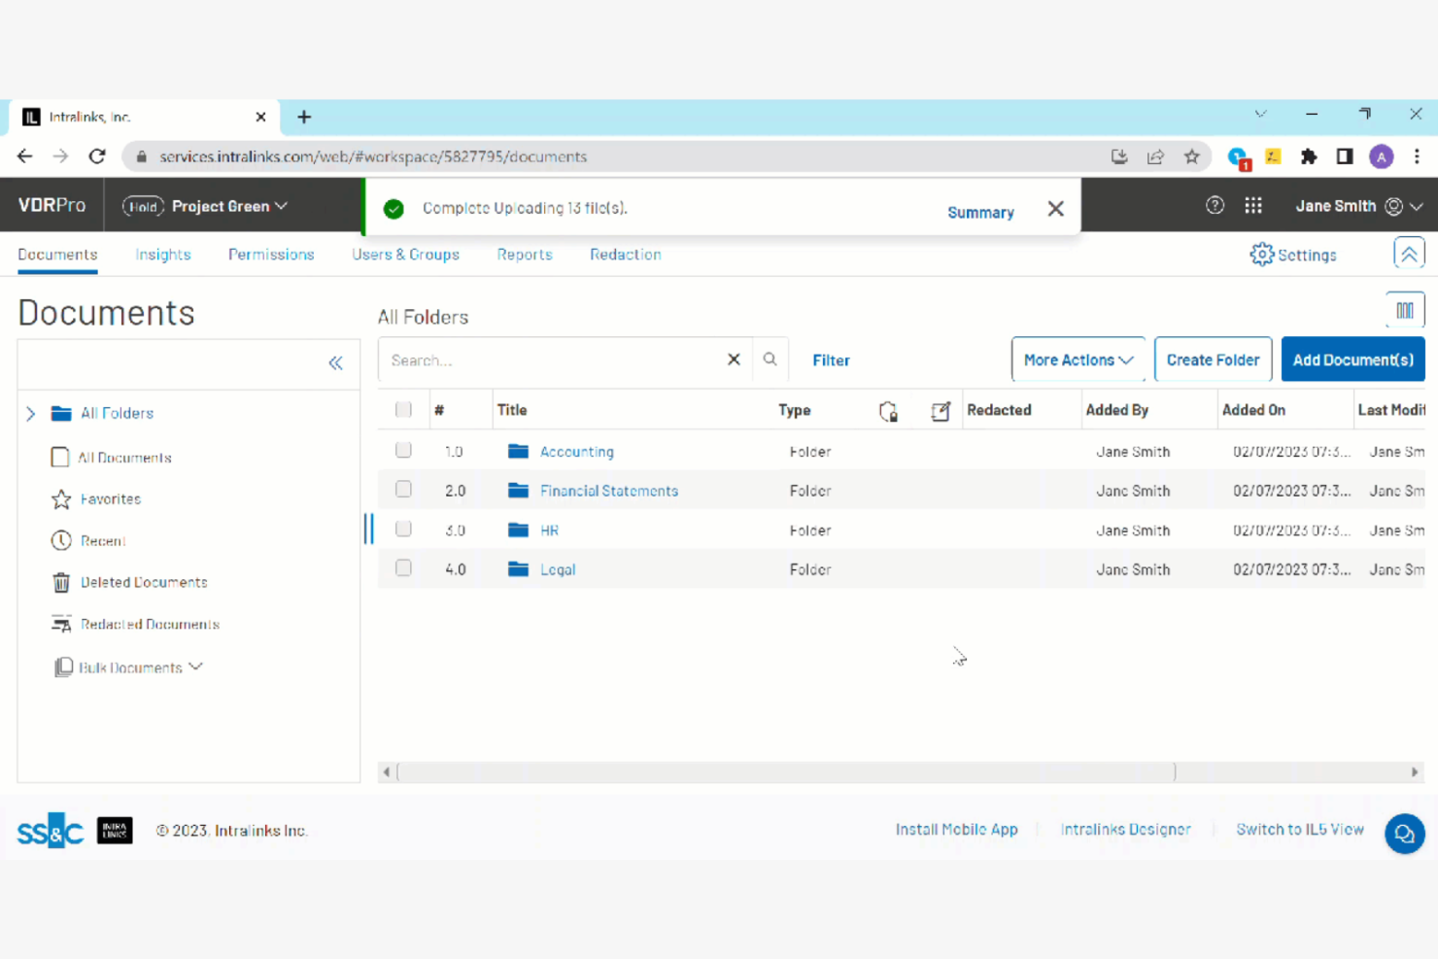Open Deleted Documents using the trash icon
1438x959 pixels.
pyautogui.click(x=60, y=582)
